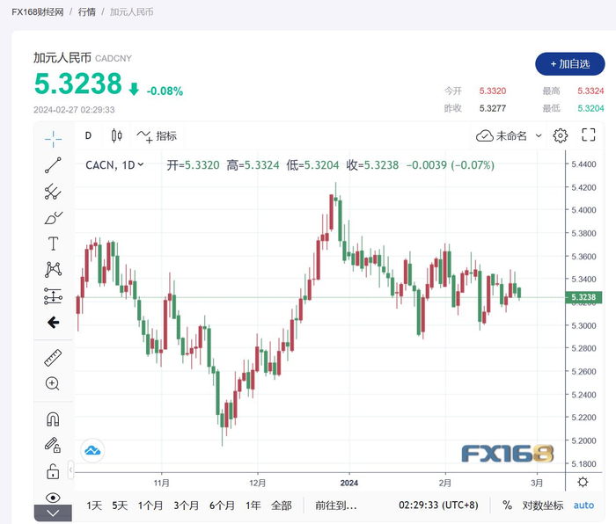This screenshot has width=616, height=524.
Task: Open chart settings gear icon
Action: 561,135
